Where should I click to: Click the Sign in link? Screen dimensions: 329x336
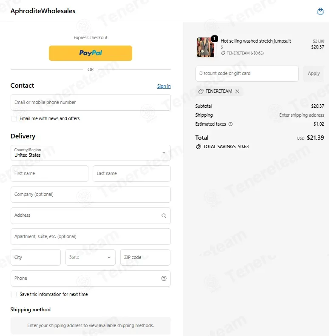[x=164, y=86]
